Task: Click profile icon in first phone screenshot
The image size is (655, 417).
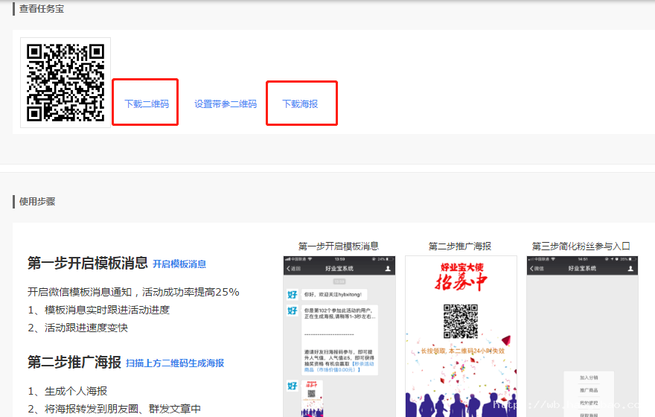Action: point(388,269)
